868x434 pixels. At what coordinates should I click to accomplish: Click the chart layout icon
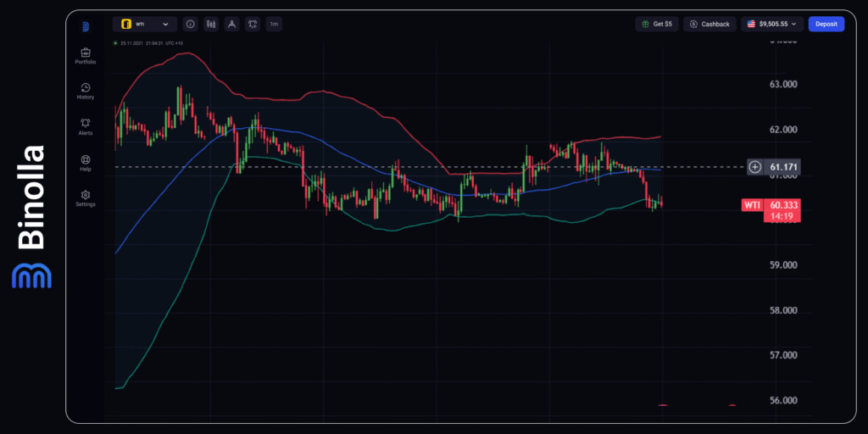point(253,25)
